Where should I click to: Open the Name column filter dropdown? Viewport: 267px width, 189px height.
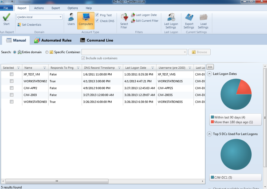tap(45, 68)
